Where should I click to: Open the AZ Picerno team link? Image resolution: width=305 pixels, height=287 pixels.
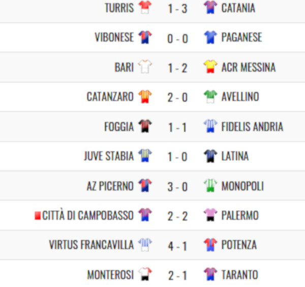point(110,186)
